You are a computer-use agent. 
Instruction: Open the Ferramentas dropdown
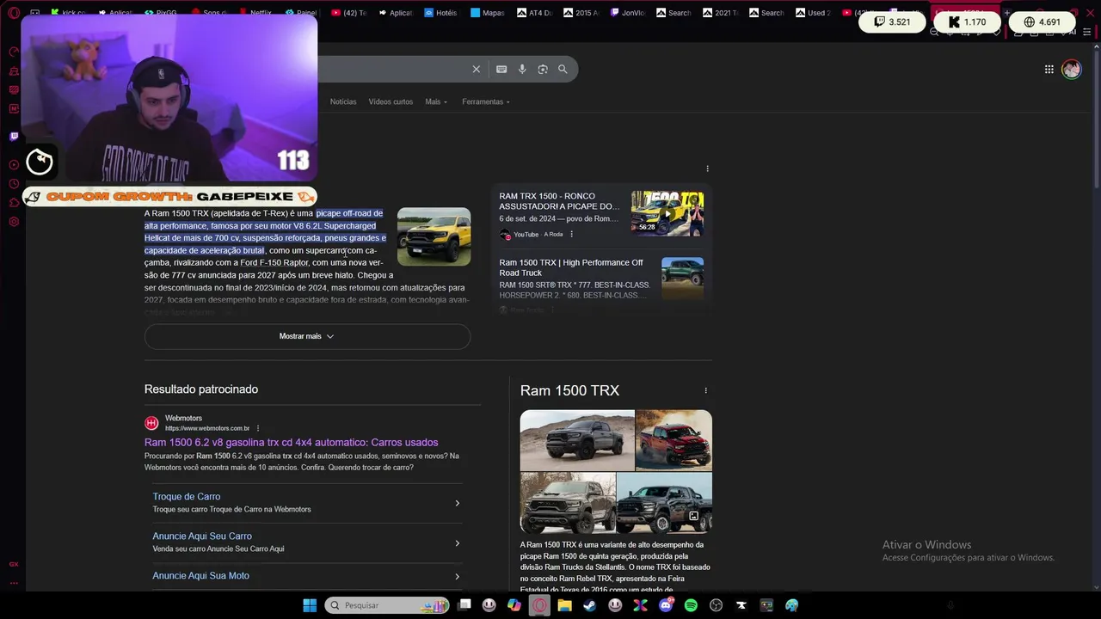[x=486, y=101]
